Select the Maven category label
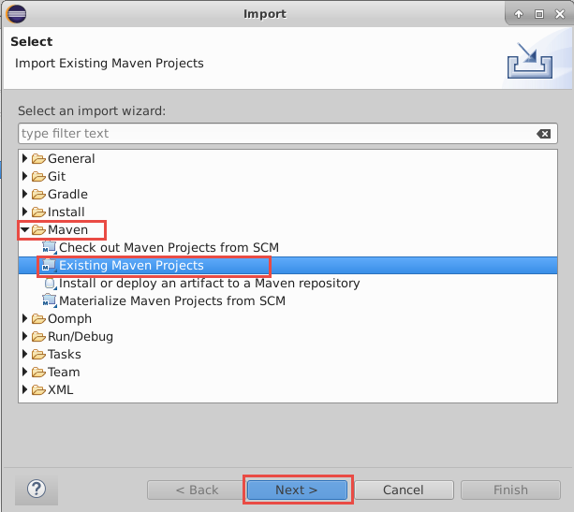 (x=67, y=230)
